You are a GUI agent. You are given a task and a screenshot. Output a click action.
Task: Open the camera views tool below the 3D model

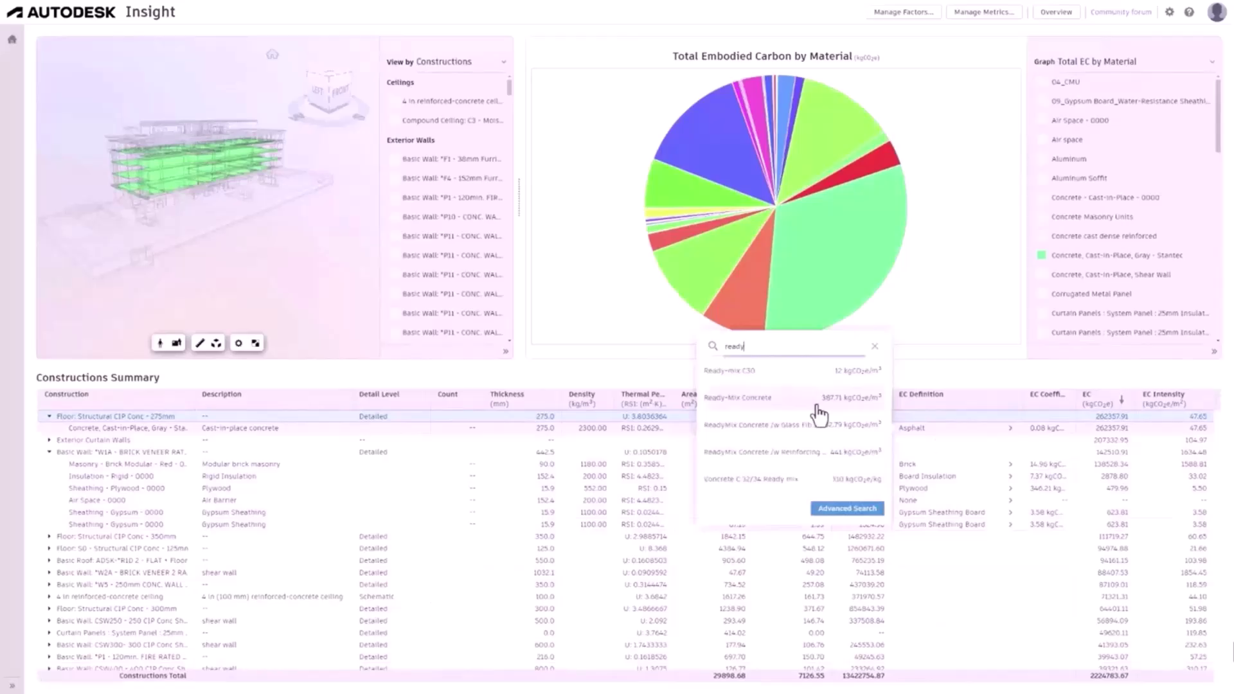pyautogui.click(x=175, y=343)
